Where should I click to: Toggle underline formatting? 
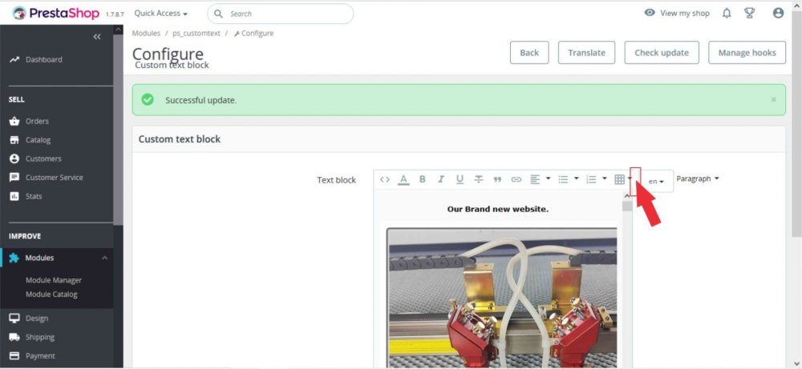click(460, 179)
